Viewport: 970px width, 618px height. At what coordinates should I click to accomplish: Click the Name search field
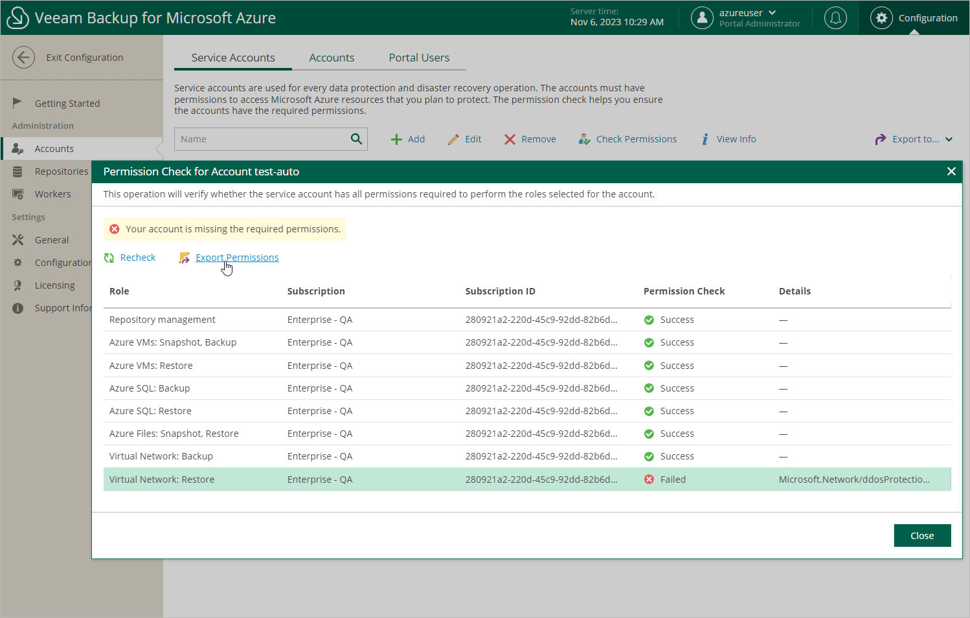tap(262, 139)
